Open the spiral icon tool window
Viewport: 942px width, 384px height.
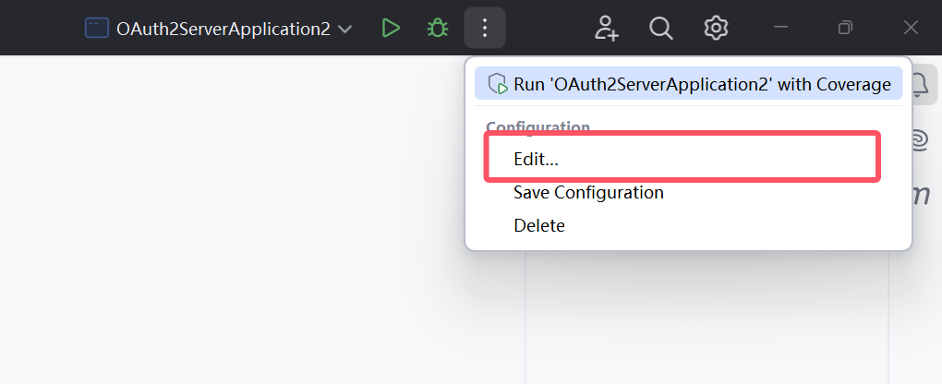coord(918,139)
